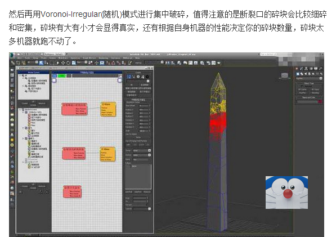Image resolution: width=336 pixels, height=237 pixels.
Task: Click the object name field in Name and Color
Action: [x=307, y=102]
